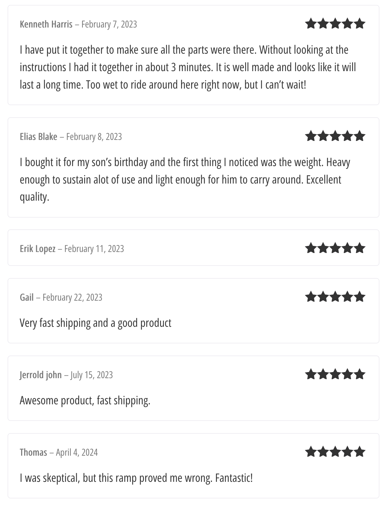
Task: Click the "Very fast shipping" review text
Action: coord(96,323)
